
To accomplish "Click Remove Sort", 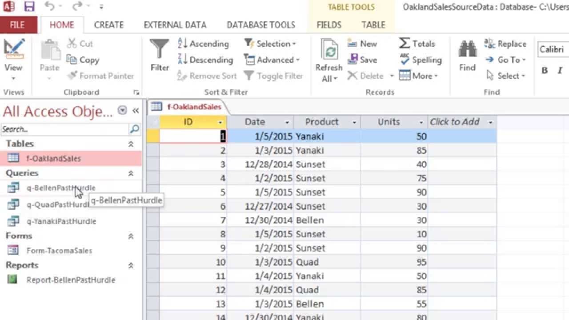I will point(207,76).
